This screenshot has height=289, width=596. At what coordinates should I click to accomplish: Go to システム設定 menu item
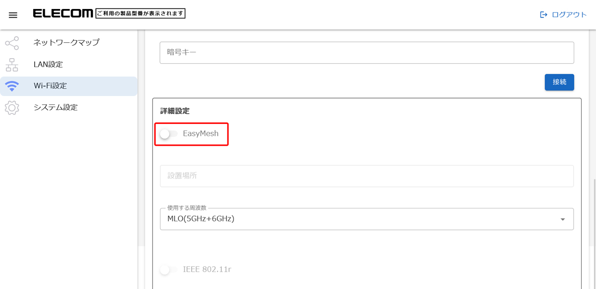point(56,107)
